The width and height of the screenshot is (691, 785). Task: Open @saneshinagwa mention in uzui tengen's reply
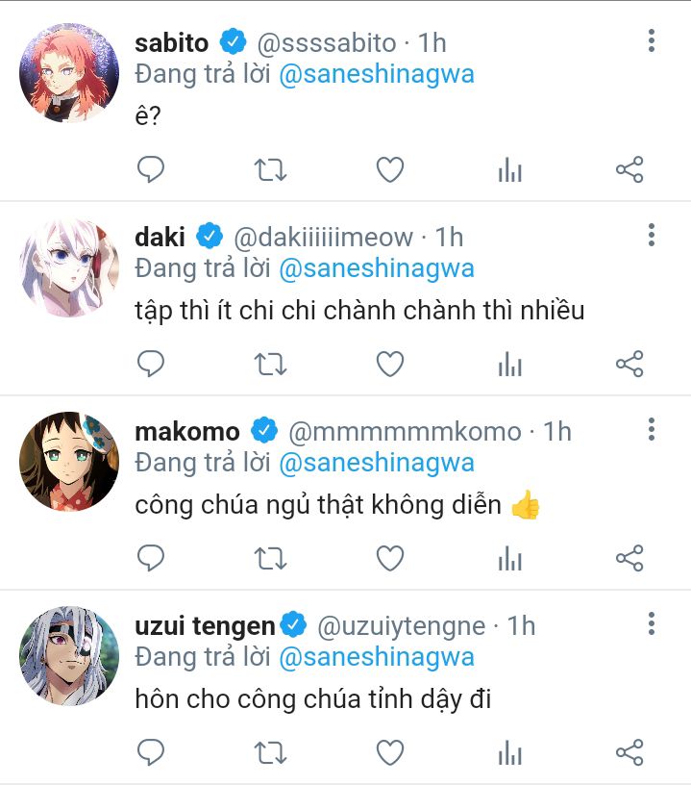tap(377, 657)
